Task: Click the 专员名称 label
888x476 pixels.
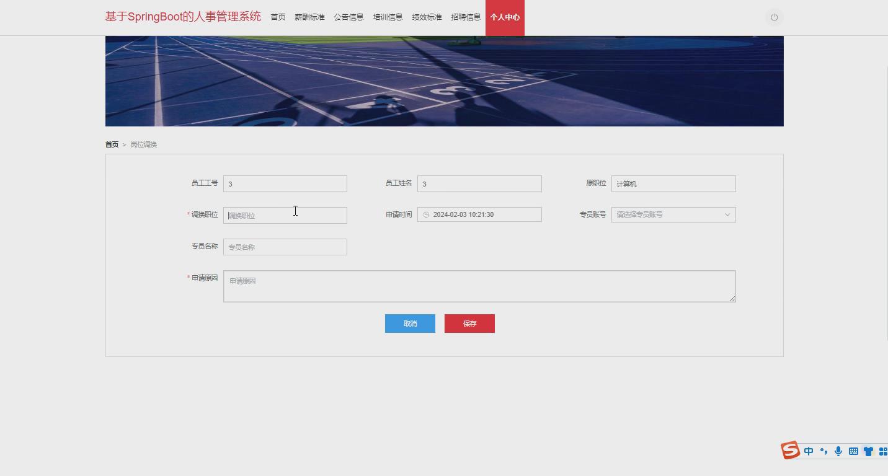Action: [205, 247]
